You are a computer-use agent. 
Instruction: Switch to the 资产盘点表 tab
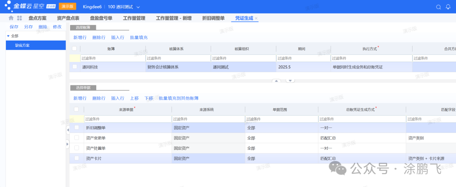click(68, 18)
